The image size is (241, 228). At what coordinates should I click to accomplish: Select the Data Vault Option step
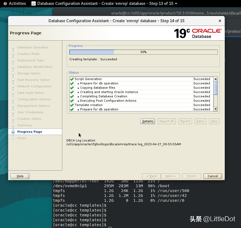[31, 93]
